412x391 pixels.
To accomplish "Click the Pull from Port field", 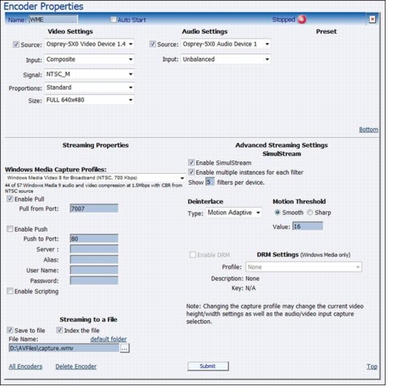I will click(94, 208).
